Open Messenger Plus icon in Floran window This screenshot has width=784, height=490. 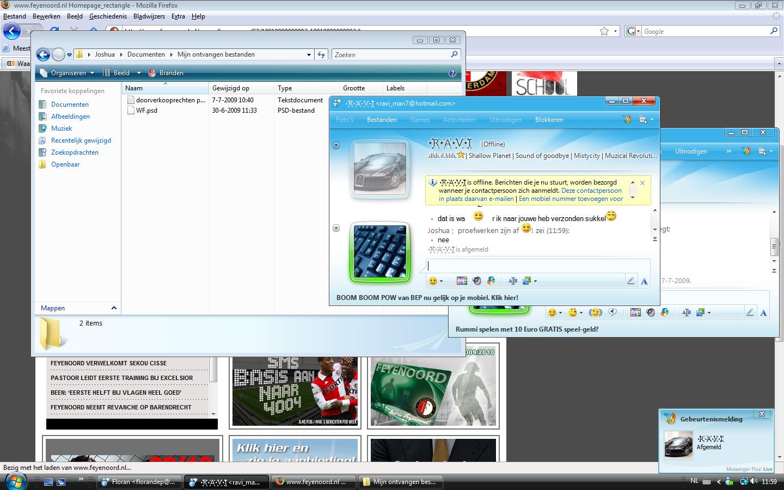tap(747, 151)
